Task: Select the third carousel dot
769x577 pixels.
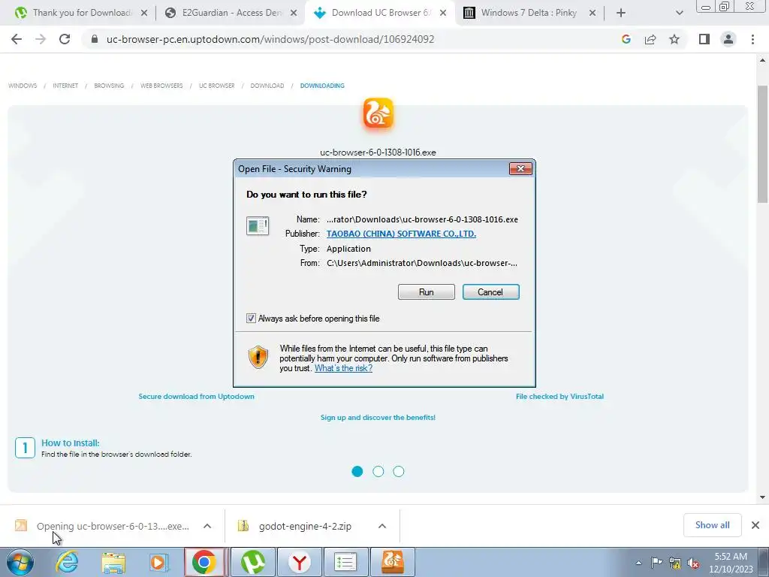Action: (399, 471)
